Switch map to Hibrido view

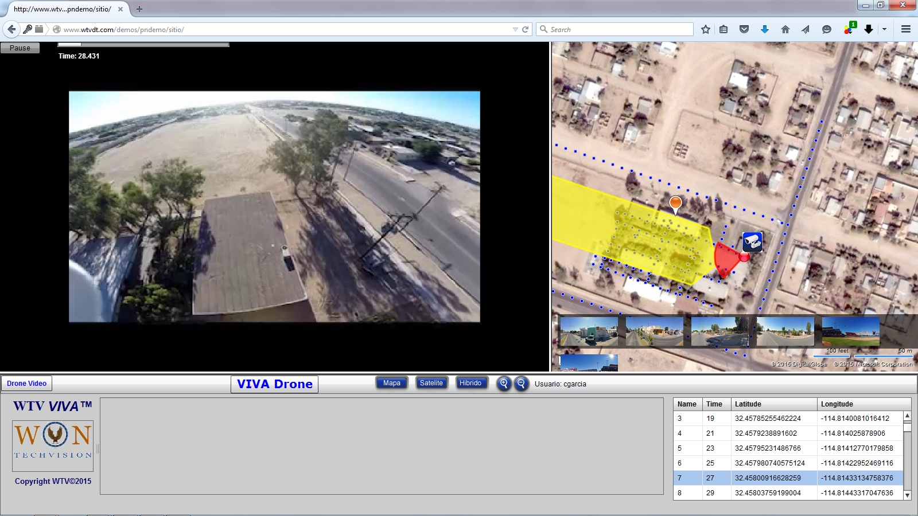click(470, 383)
